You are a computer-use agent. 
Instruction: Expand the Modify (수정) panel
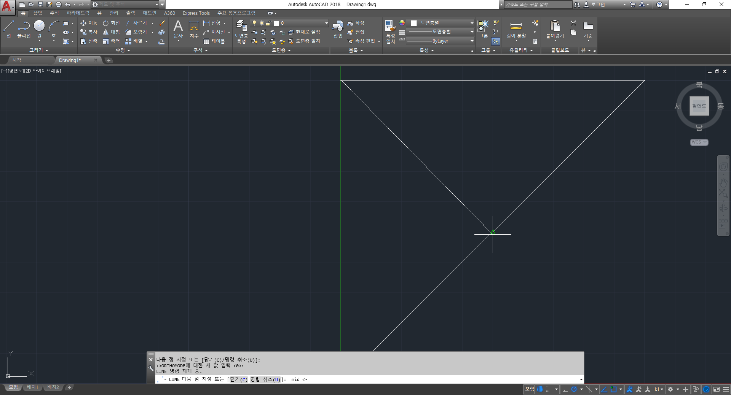point(123,50)
